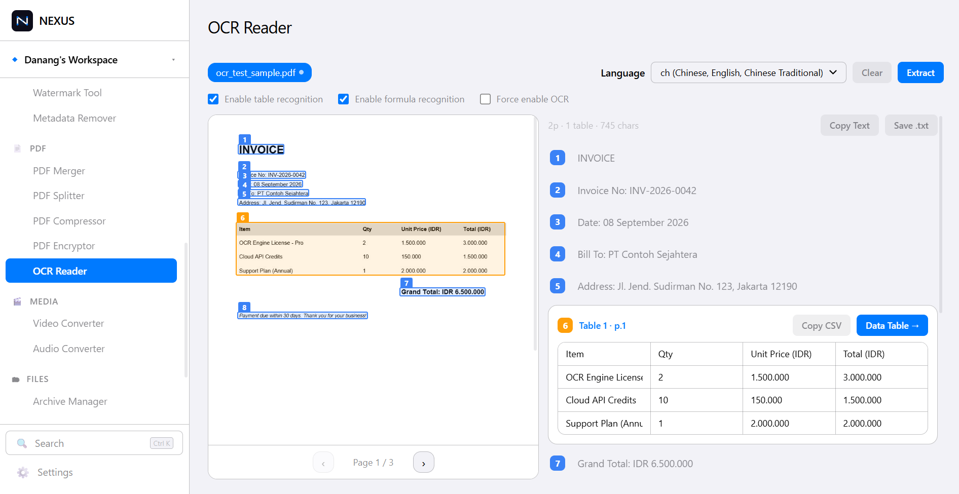Click the magnifier icon in Search

(x=22, y=443)
